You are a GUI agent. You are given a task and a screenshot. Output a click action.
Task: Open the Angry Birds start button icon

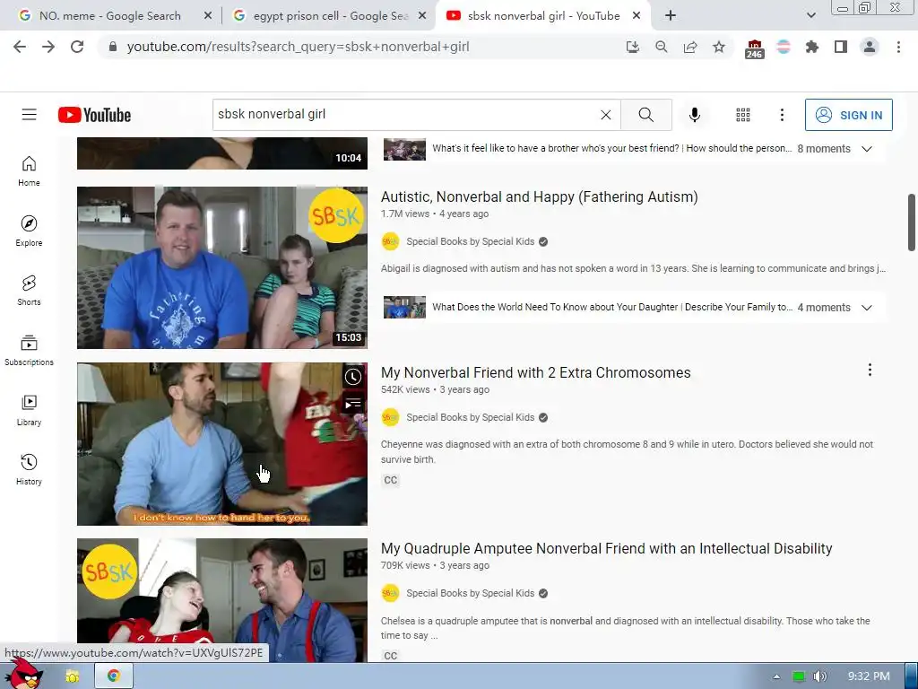(24, 674)
